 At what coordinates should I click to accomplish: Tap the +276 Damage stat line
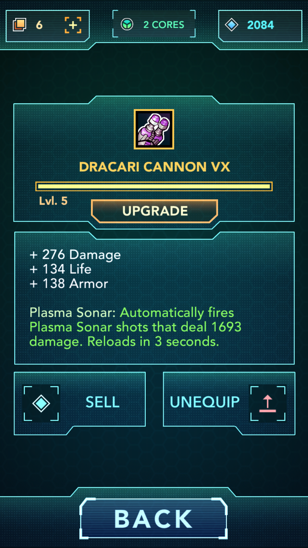(75, 255)
